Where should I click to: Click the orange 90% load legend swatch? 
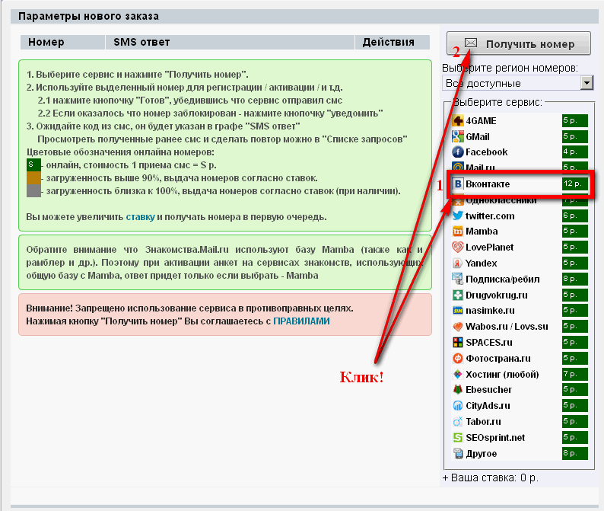click(34, 177)
